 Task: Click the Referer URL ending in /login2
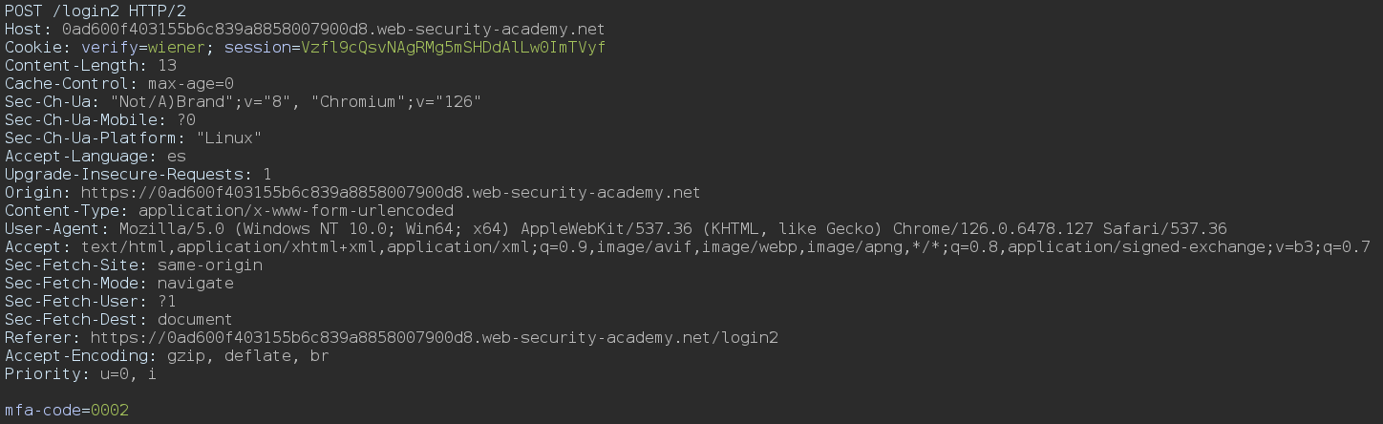click(433, 337)
